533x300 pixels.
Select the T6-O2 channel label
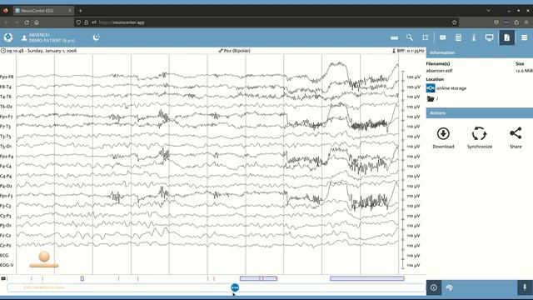[6, 107]
